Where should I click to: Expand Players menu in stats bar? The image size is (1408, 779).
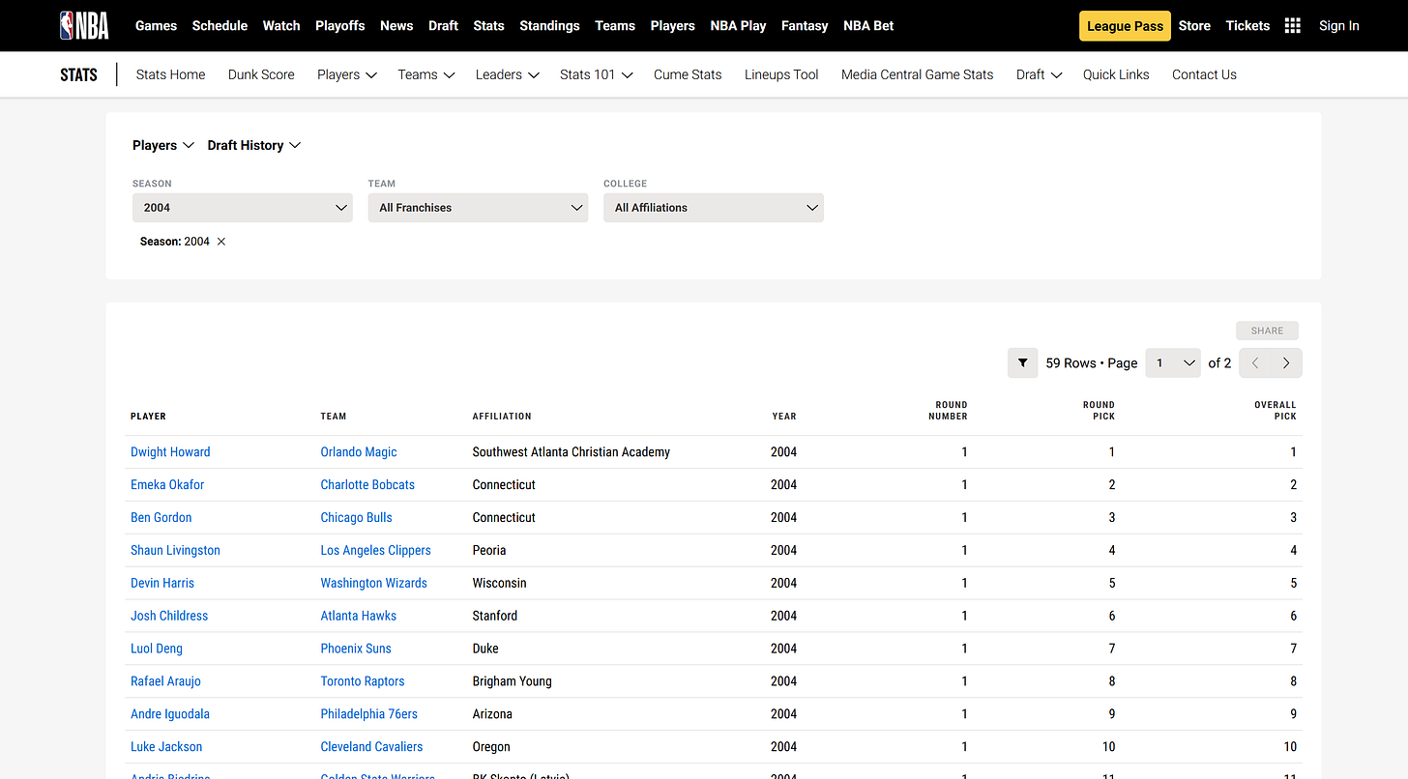(346, 74)
